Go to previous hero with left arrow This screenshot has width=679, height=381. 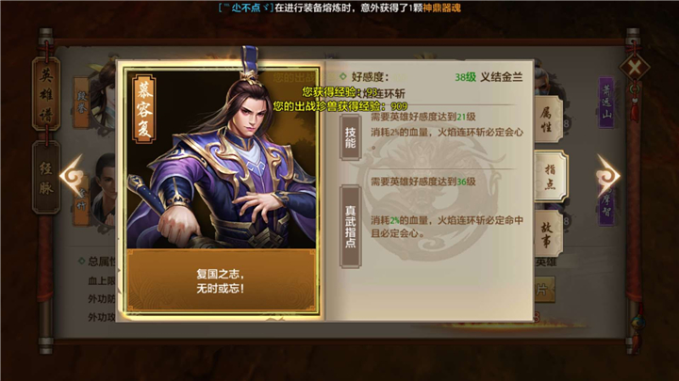73,175
